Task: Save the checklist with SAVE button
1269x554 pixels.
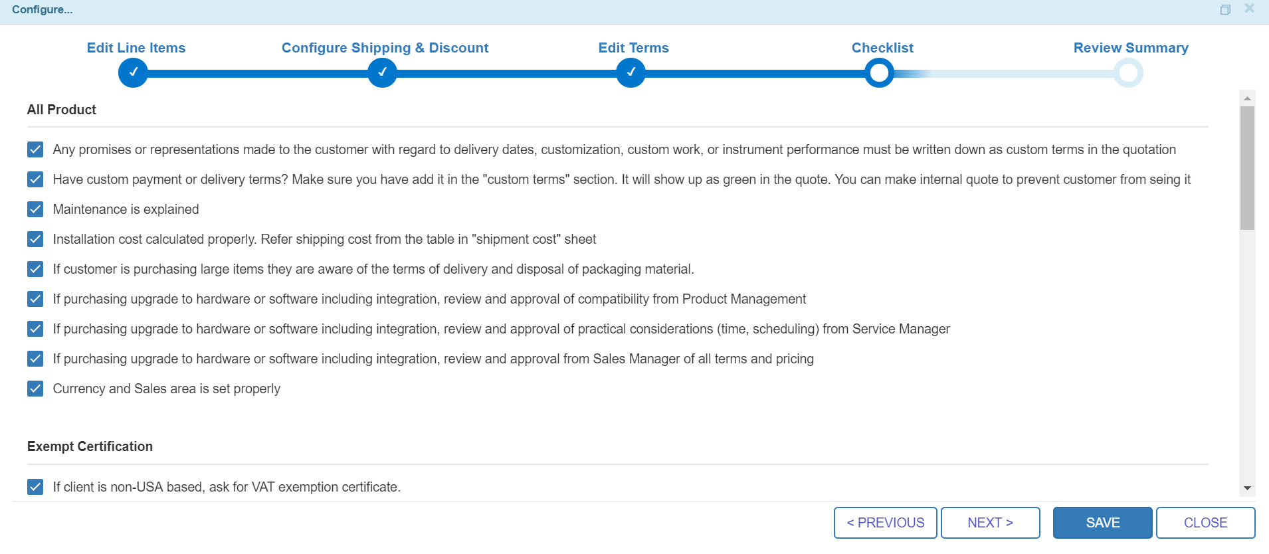Action: point(1103,523)
